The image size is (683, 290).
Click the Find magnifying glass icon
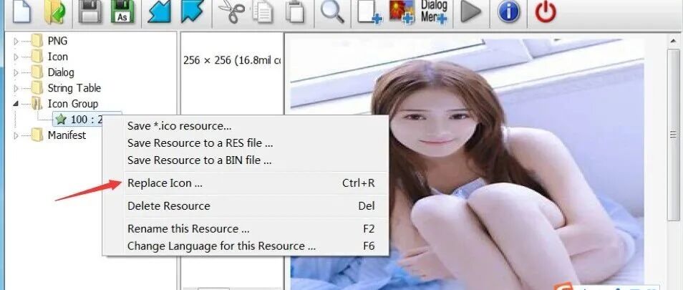[332, 11]
